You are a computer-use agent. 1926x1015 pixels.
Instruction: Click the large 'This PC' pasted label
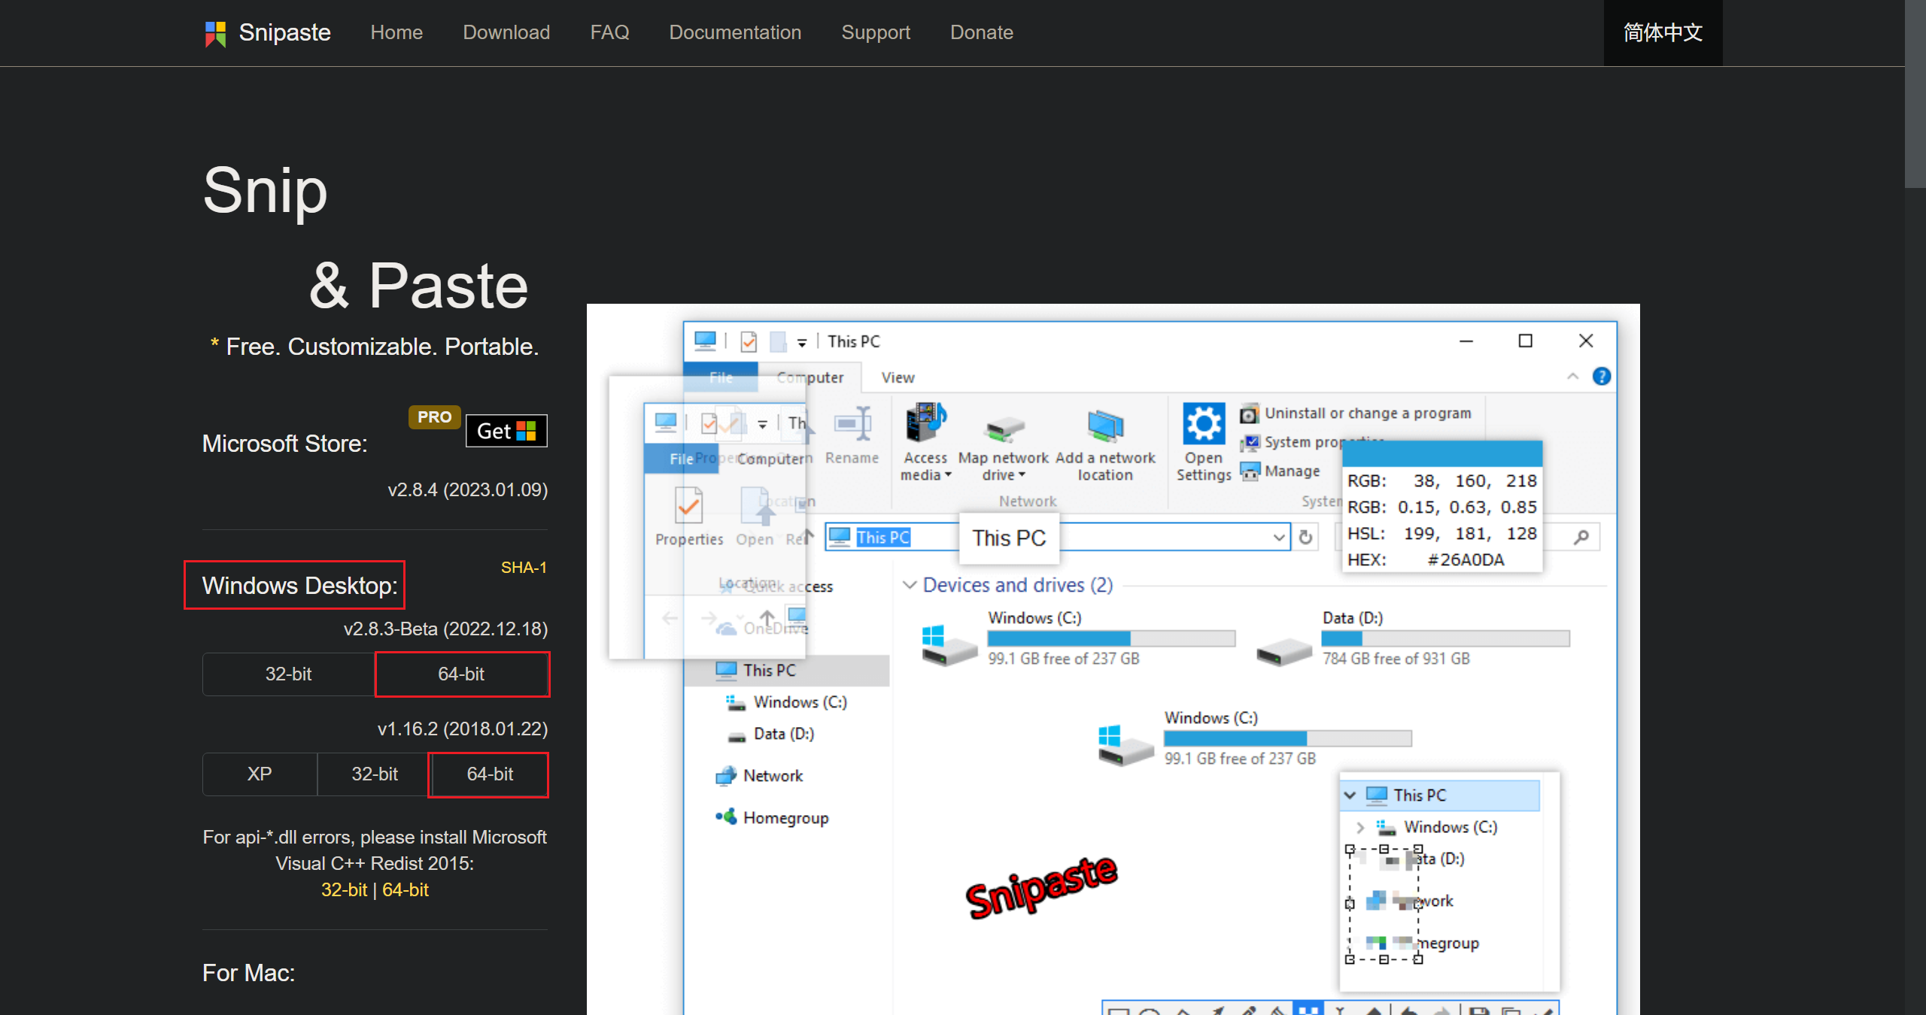(x=1009, y=538)
